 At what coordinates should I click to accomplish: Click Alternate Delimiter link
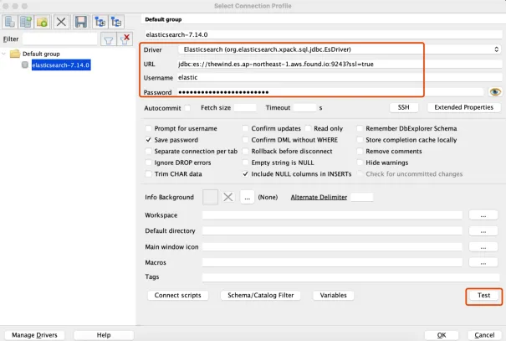tap(319, 197)
